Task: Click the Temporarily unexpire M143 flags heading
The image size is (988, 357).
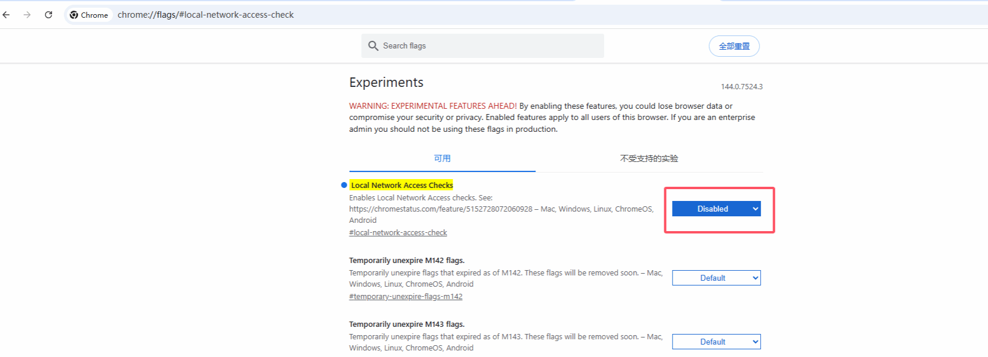Action: (406, 324)
